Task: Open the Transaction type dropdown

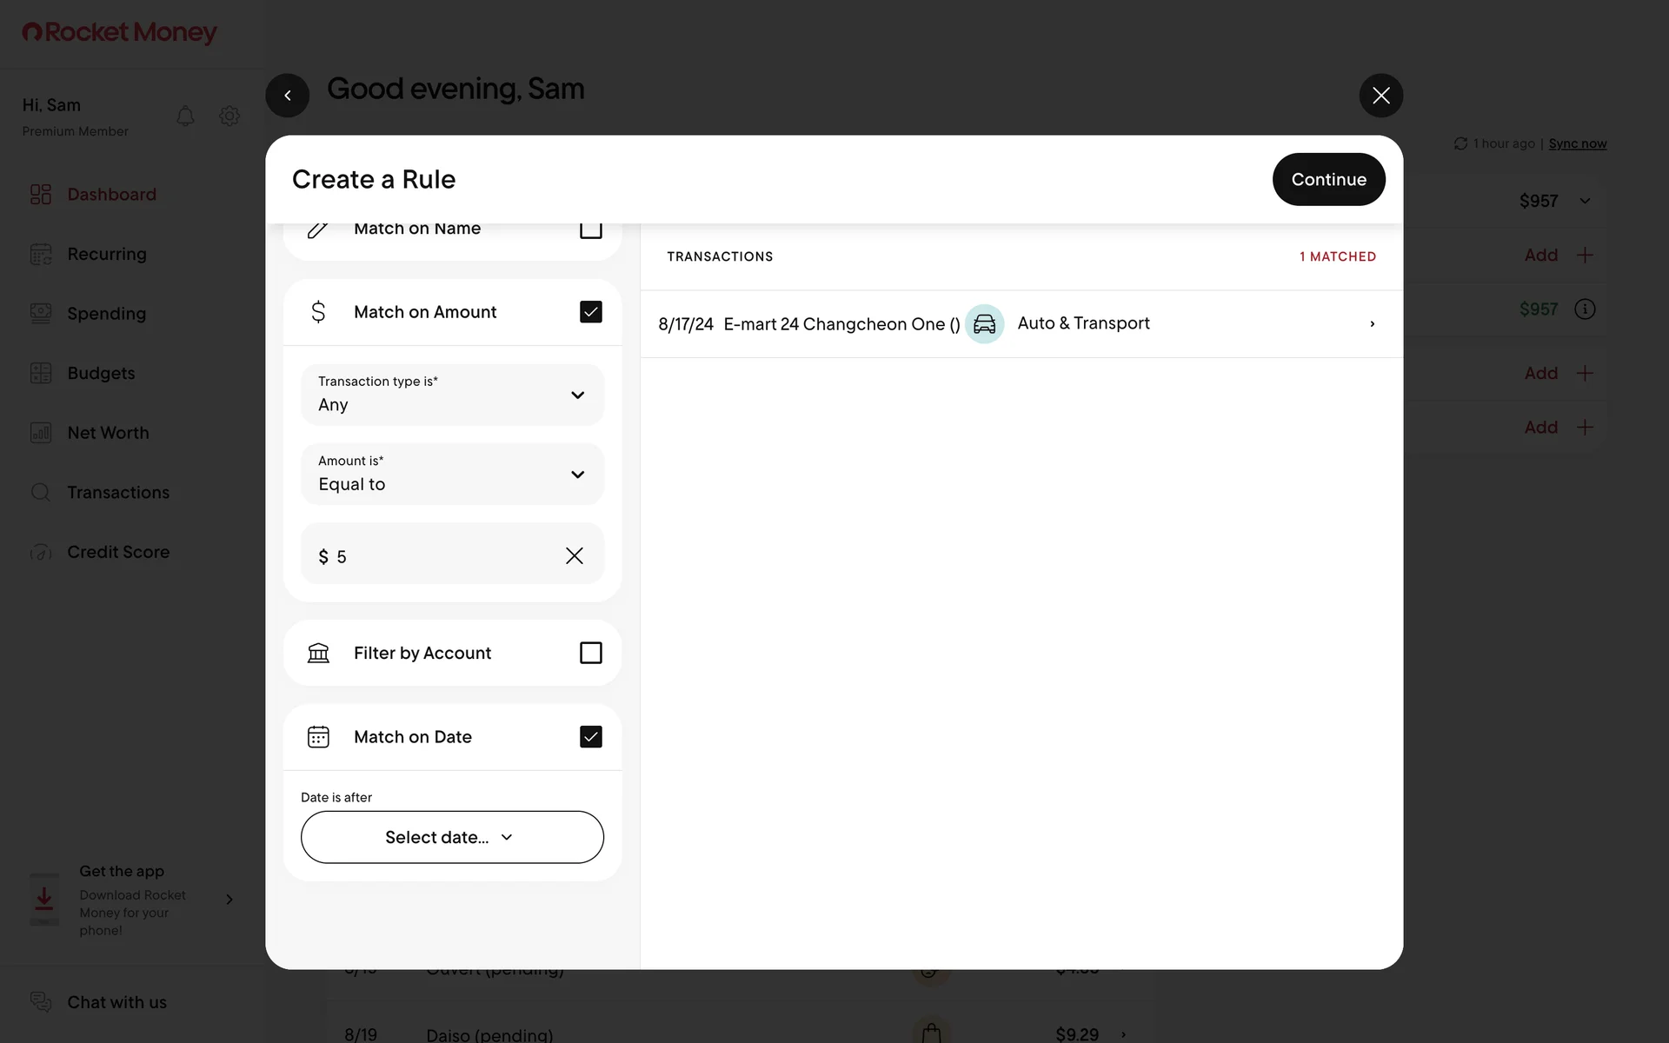Action: coord(452,395)
